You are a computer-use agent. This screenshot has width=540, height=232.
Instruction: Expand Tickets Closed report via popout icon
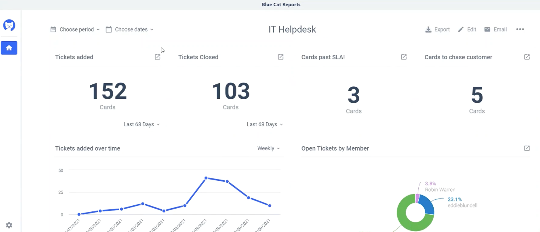(281, 57)
